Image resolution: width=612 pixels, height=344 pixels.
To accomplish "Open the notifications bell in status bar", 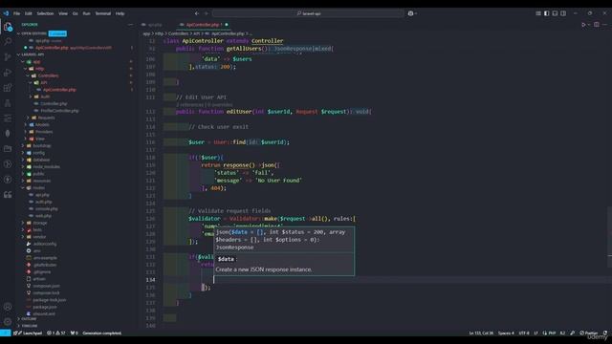I will coord(605,333).
